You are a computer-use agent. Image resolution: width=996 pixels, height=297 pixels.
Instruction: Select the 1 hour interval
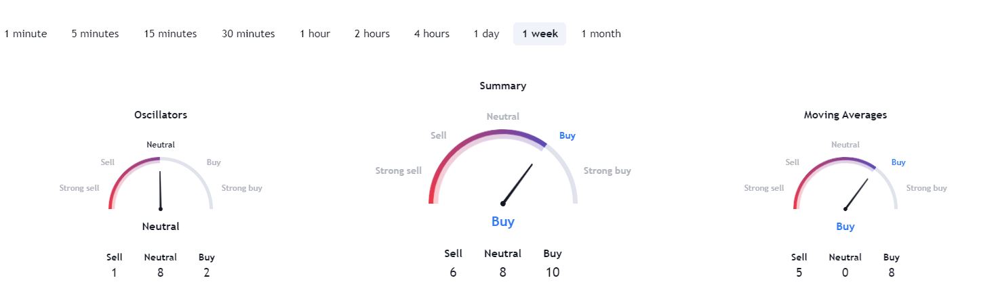click(x=315, y=34)
